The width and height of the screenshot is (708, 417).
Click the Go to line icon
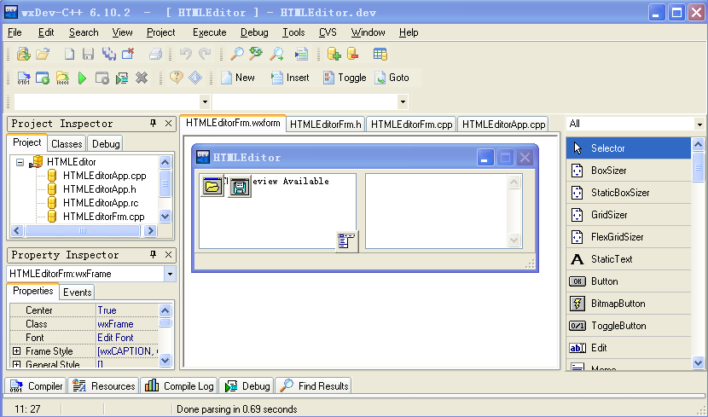[301, 55]
